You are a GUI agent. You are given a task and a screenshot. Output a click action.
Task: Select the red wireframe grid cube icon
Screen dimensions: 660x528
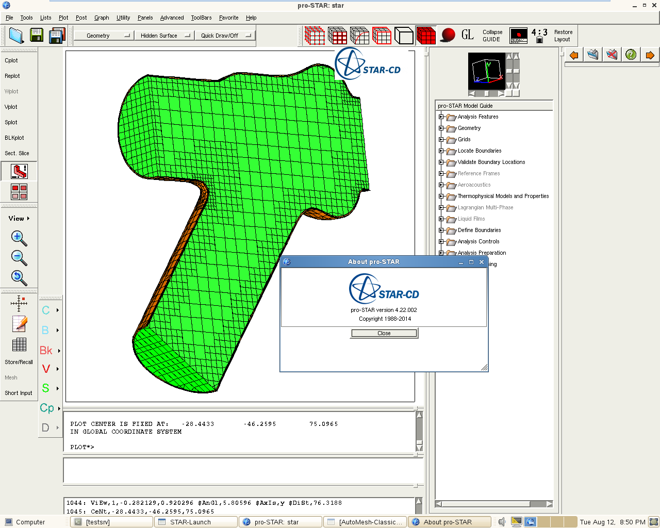click(x=382, y=36)
